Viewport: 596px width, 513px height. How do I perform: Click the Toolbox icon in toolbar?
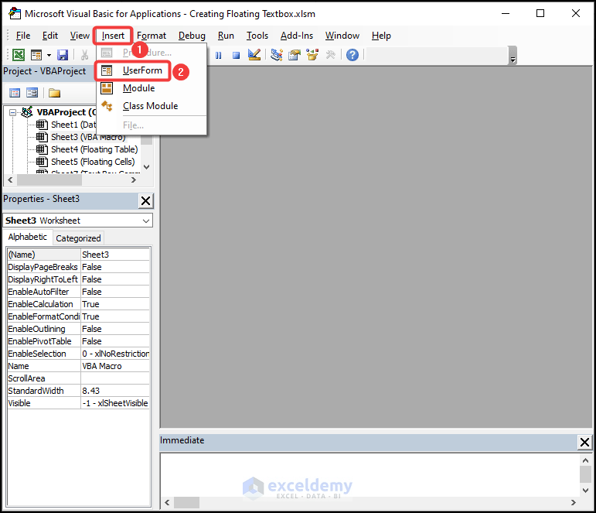(331, 55)
